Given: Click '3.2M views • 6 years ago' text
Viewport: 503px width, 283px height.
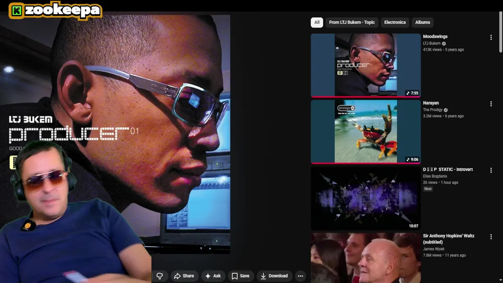Looking at the screenshot, I should [x=443, y=116].
